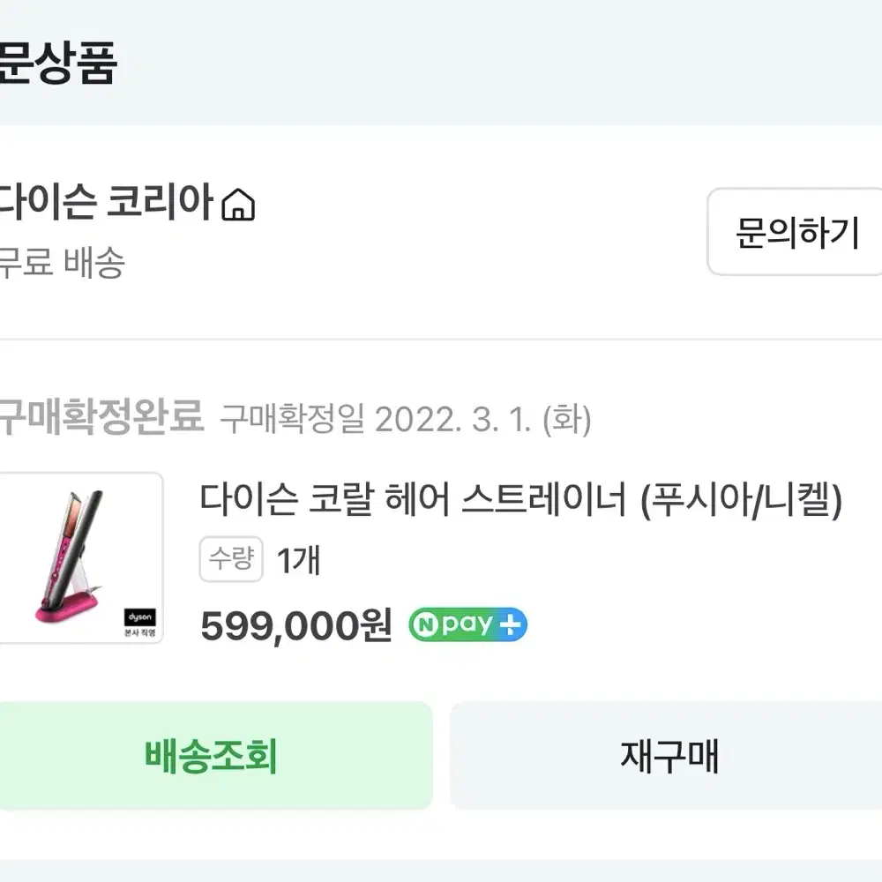Open the store home icon beside 다이슨 코리아
882x882 pixels.
238,205
